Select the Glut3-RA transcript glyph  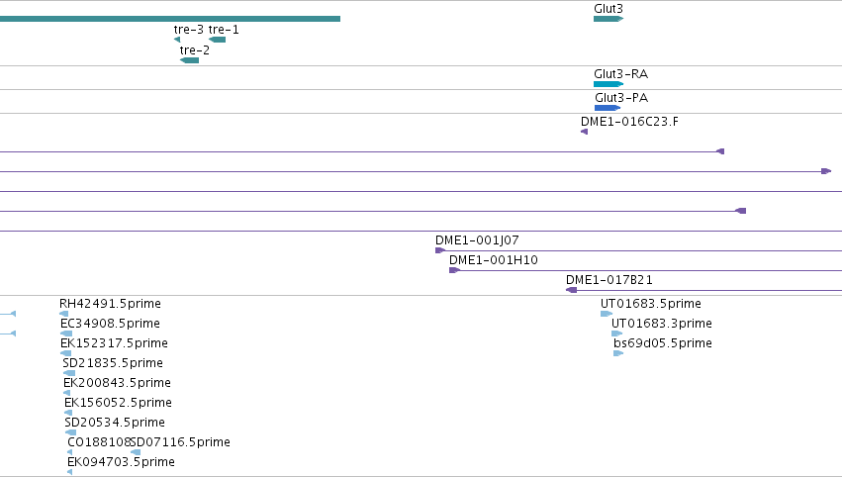coord(608,84)
